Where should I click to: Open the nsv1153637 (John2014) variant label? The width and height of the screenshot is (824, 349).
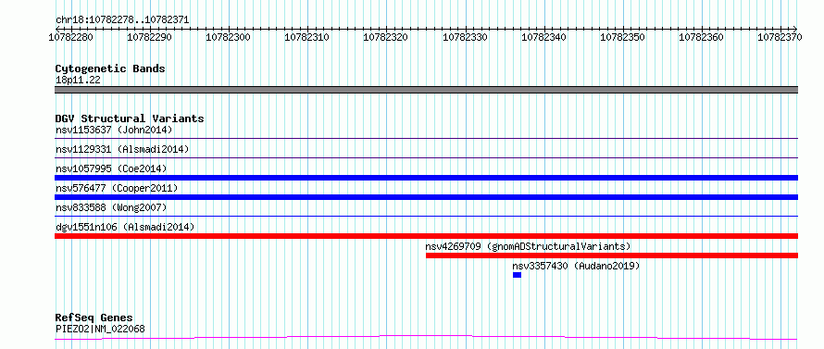tap(114, 130)
